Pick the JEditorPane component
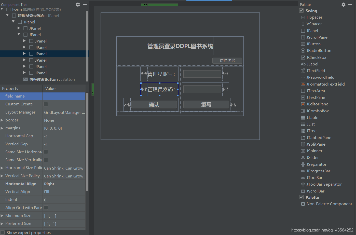The width and height of the screenshot is (356, 235). [314, 104]
